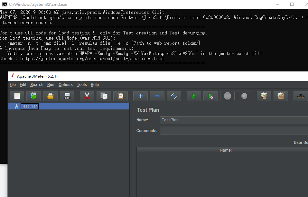The image size is (308, 197).
Task: Start the test with green play icon
Action: tap(194, 96)
